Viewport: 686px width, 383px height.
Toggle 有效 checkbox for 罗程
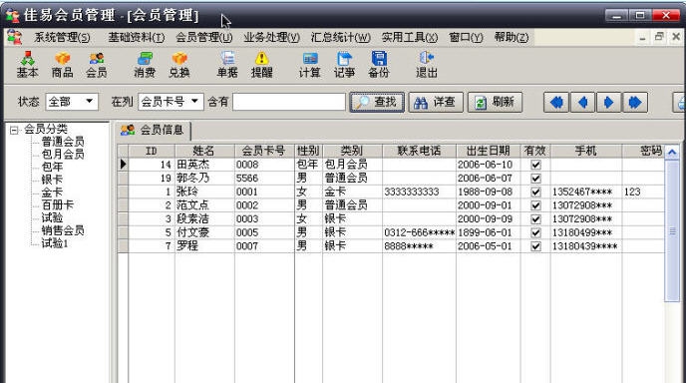pyautogui.click(x=535, y=246)
